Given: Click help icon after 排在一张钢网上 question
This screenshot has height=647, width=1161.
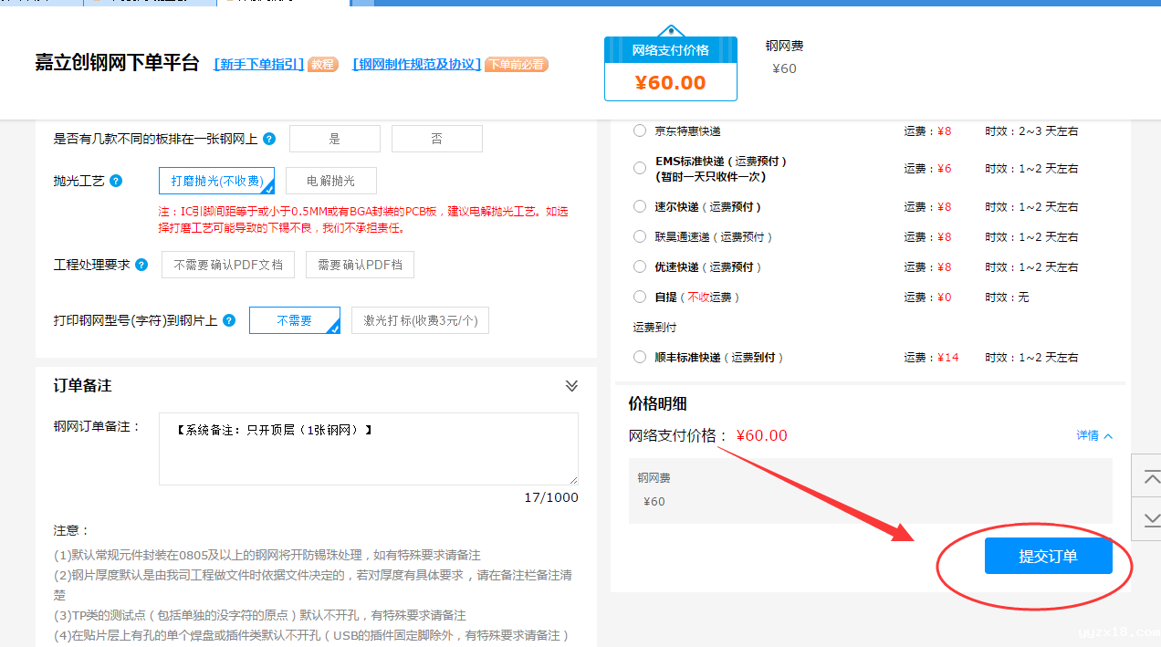Looking at the screenshot, I should 269,139.
